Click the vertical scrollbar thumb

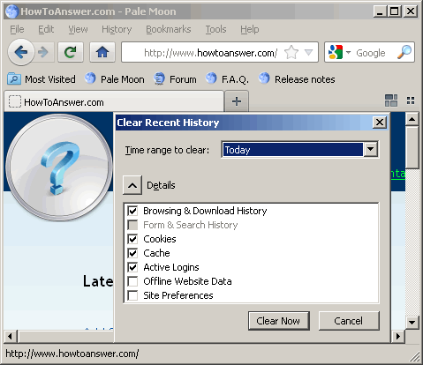click(412, 148)
